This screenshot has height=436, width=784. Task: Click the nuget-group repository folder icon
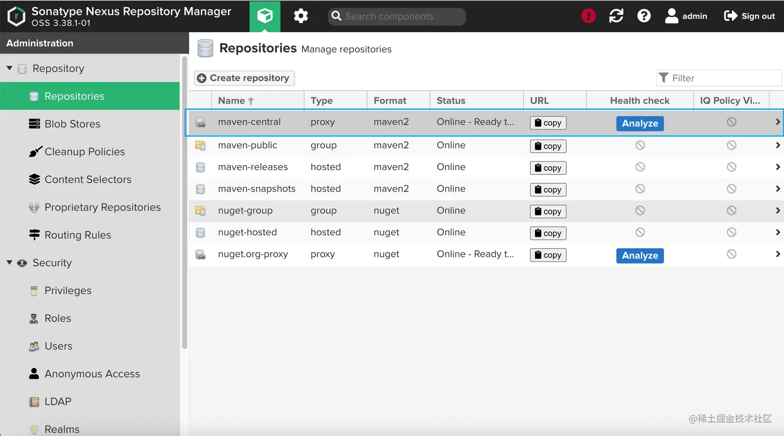click(200, 211)
